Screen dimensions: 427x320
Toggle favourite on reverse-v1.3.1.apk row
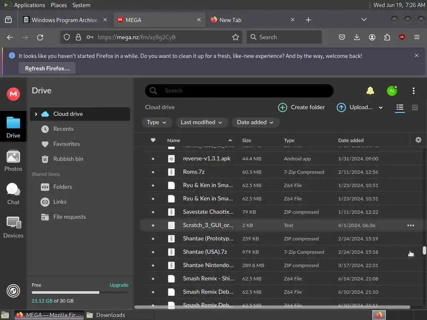click(153, 159)
